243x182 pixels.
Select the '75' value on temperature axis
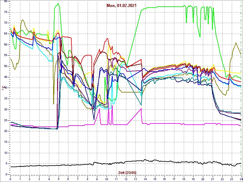[x=5, y=12]
